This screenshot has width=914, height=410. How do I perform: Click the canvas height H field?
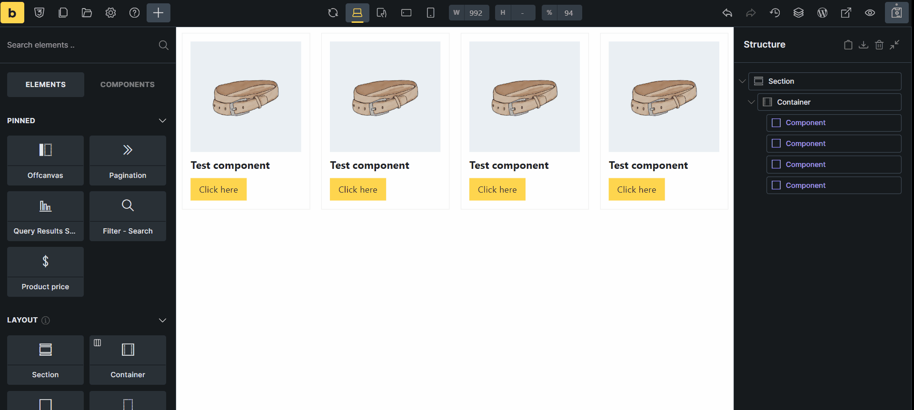[515, 13]
